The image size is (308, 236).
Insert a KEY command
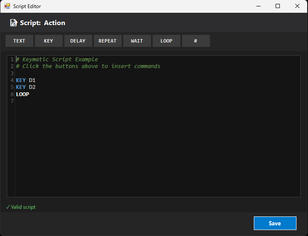(x=49, y=41)
